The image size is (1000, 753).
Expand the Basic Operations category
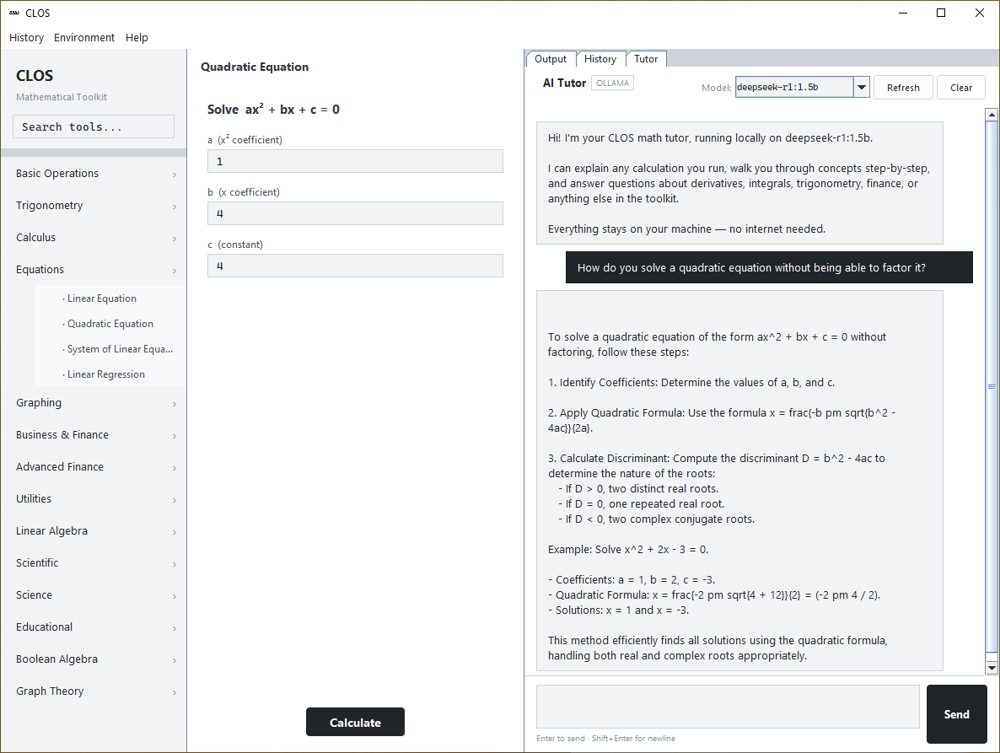point(94,174)
